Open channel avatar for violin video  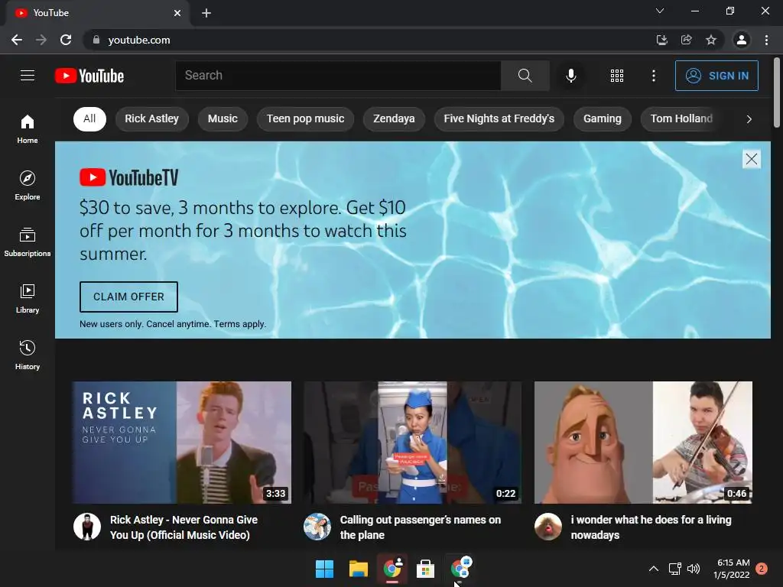pos(547,527)
